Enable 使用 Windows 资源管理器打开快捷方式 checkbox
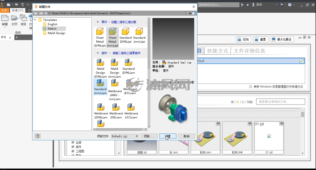This screenshot has width=316, height=170. [x=250, y=87]
